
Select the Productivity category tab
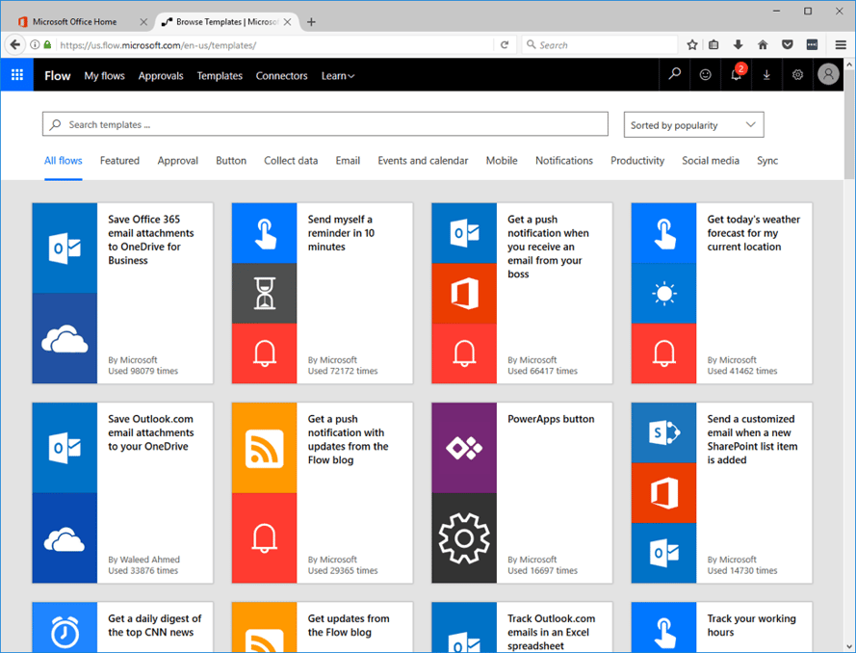coord(637,161)
